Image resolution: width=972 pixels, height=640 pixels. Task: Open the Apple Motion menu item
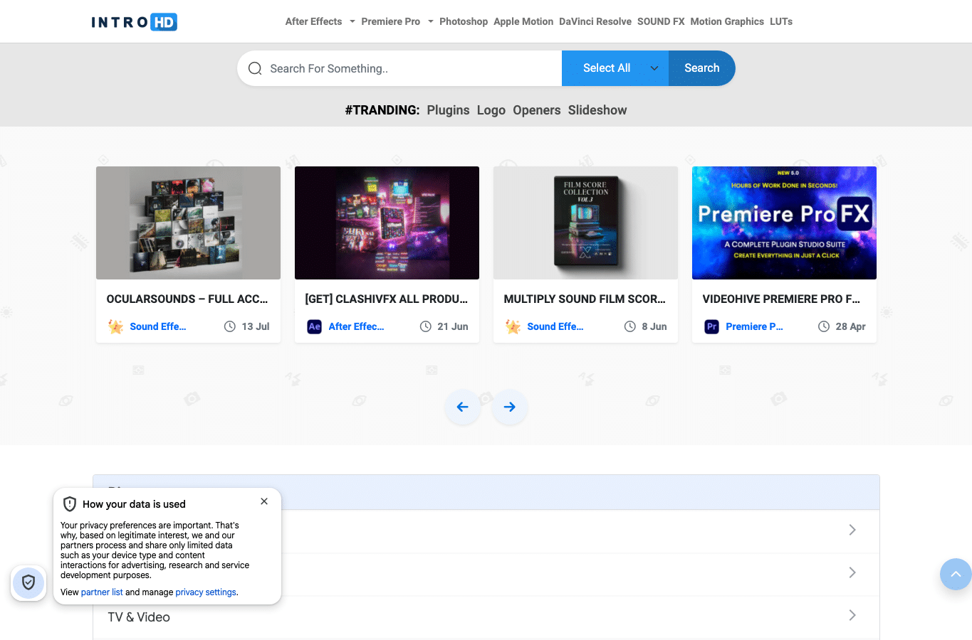click(x=523, y=21)
